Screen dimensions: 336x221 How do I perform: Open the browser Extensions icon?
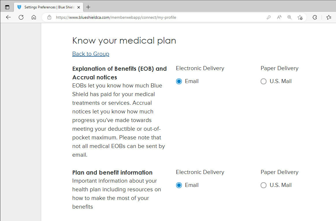pyautogui.click(x=315, y=17)
